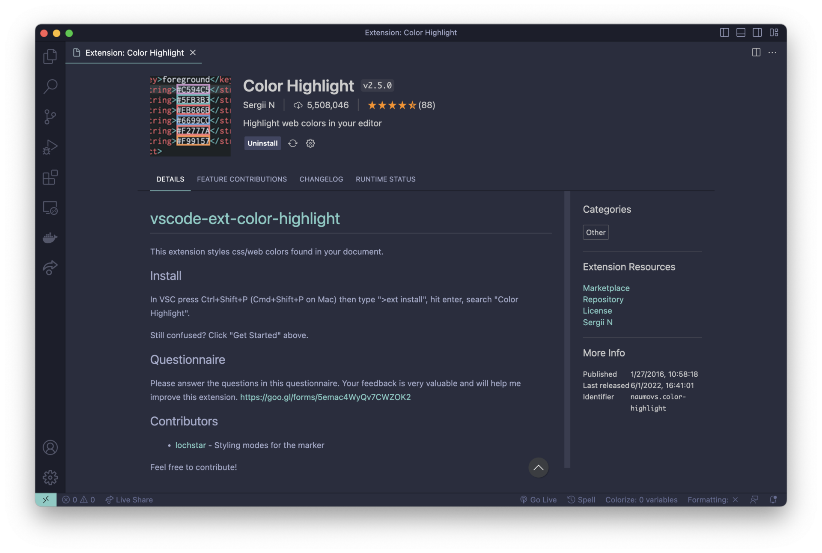
Task: Open the License resource link
Action: (597, 311)
